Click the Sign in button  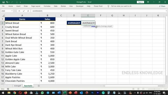coord(140,2)
